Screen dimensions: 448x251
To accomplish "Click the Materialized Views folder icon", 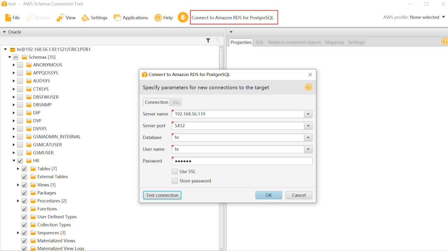I will pyautogui.click(x=33, y=241).
